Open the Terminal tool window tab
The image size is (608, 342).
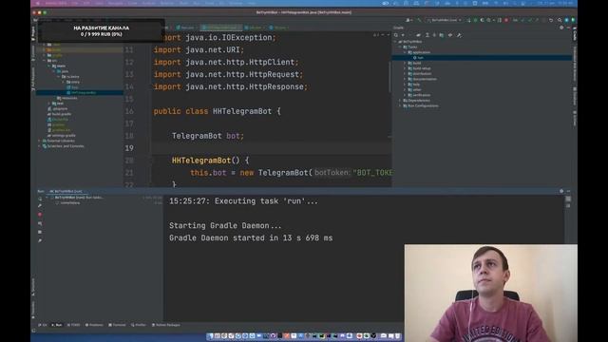coord(117,325)
